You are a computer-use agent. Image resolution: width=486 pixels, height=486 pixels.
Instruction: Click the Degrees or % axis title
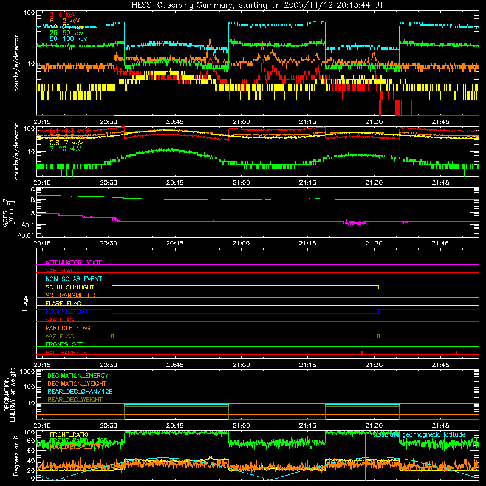tap(16, 455)
